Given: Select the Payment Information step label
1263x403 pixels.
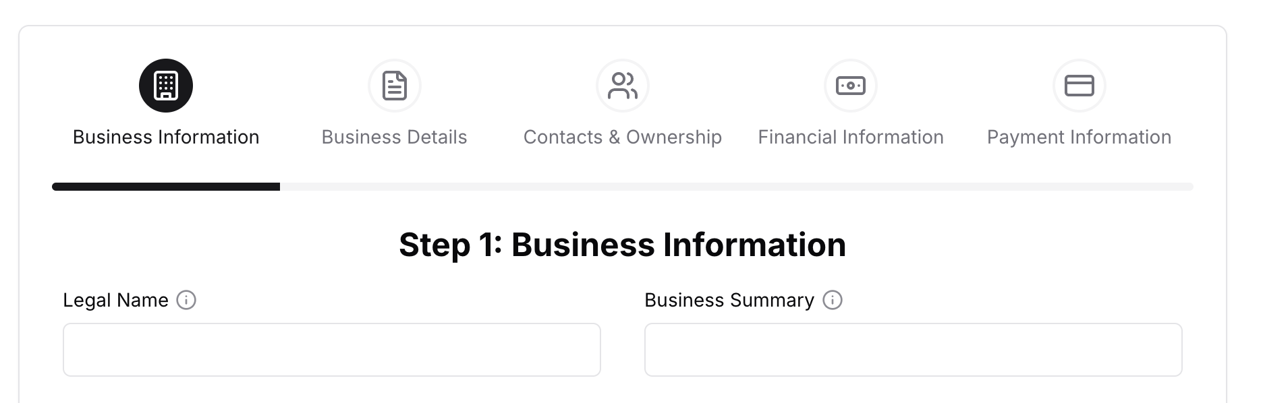Looking at the screenshot, I should [1079, 137].
